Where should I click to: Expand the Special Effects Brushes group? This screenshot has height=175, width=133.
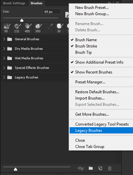4,68
